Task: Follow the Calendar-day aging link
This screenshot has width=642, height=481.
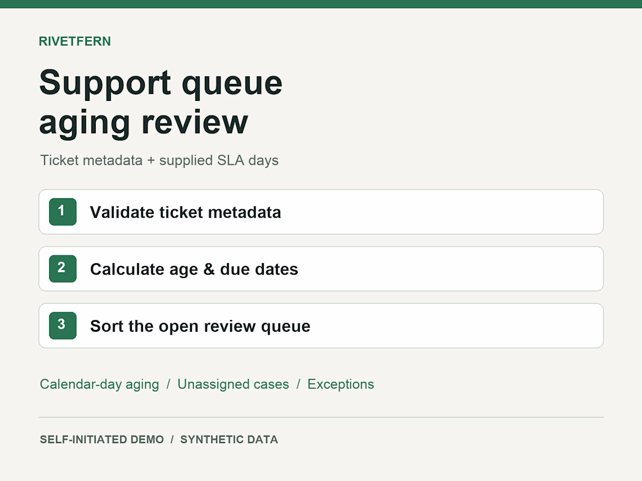Action: click(99, 384)
